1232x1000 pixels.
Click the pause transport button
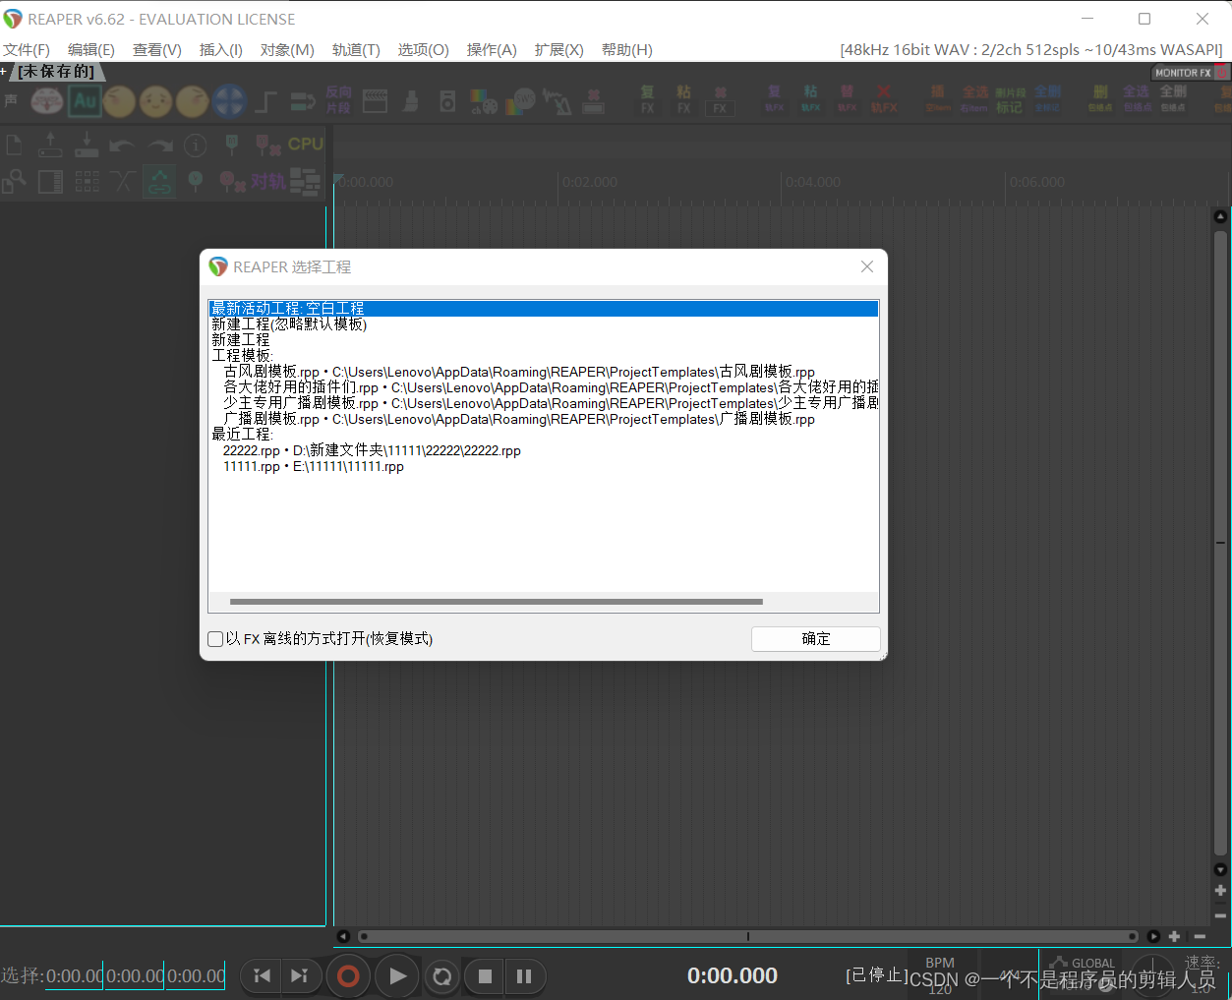pos(524,975)
